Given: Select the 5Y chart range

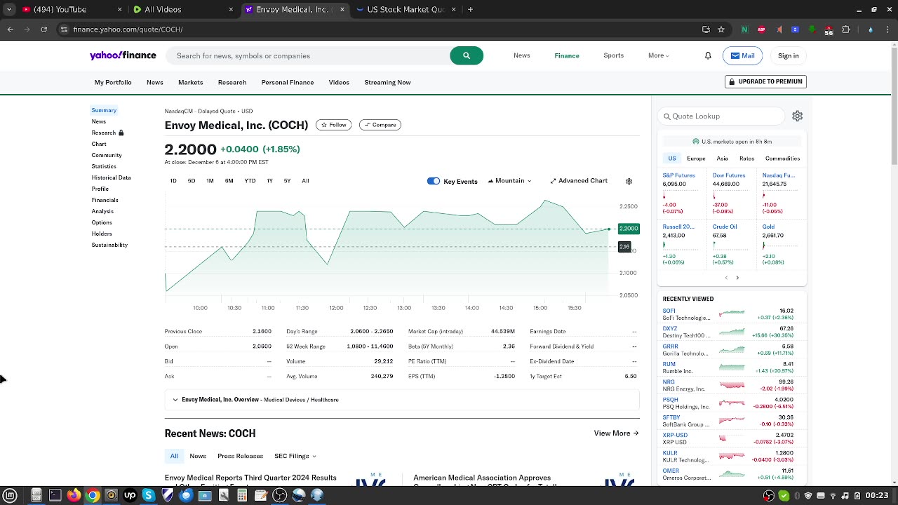Looking at the screenshot, I should click(x=287, y=181).
